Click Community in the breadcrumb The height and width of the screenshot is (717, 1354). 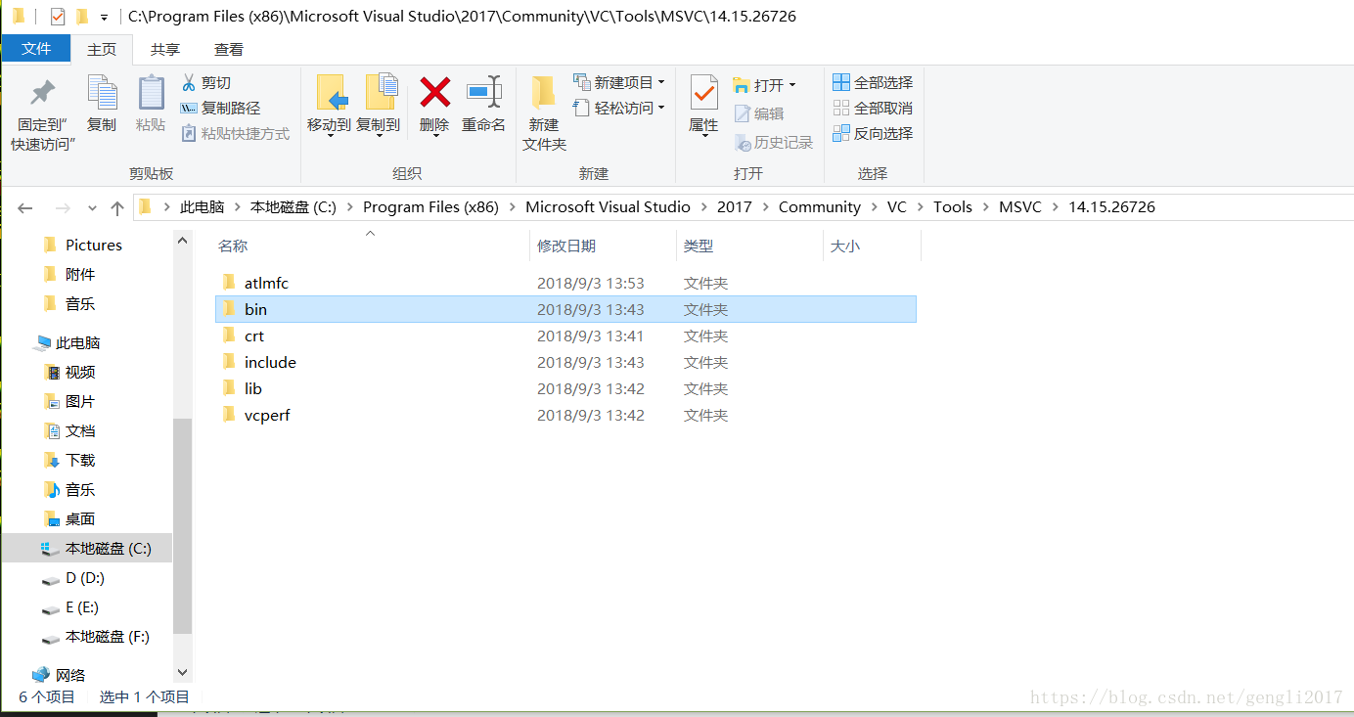click(x=820, y=206)
